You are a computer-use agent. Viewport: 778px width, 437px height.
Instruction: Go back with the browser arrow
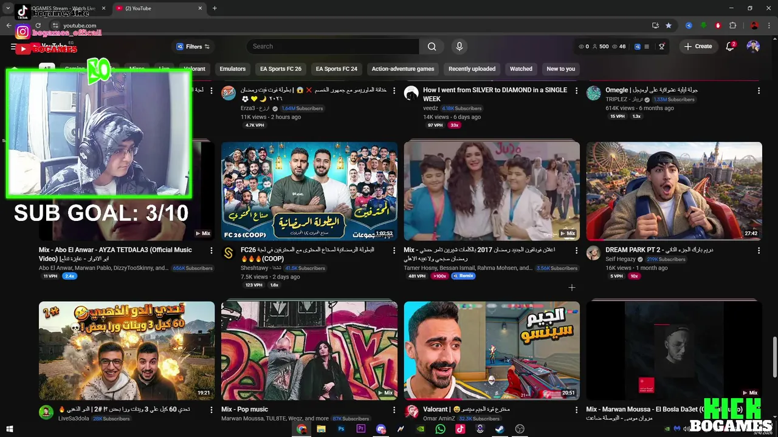[9, 25]
